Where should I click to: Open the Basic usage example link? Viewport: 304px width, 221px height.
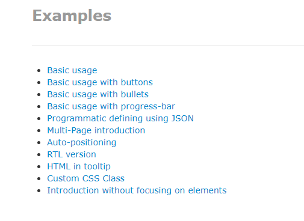click(x=72, y=70)
